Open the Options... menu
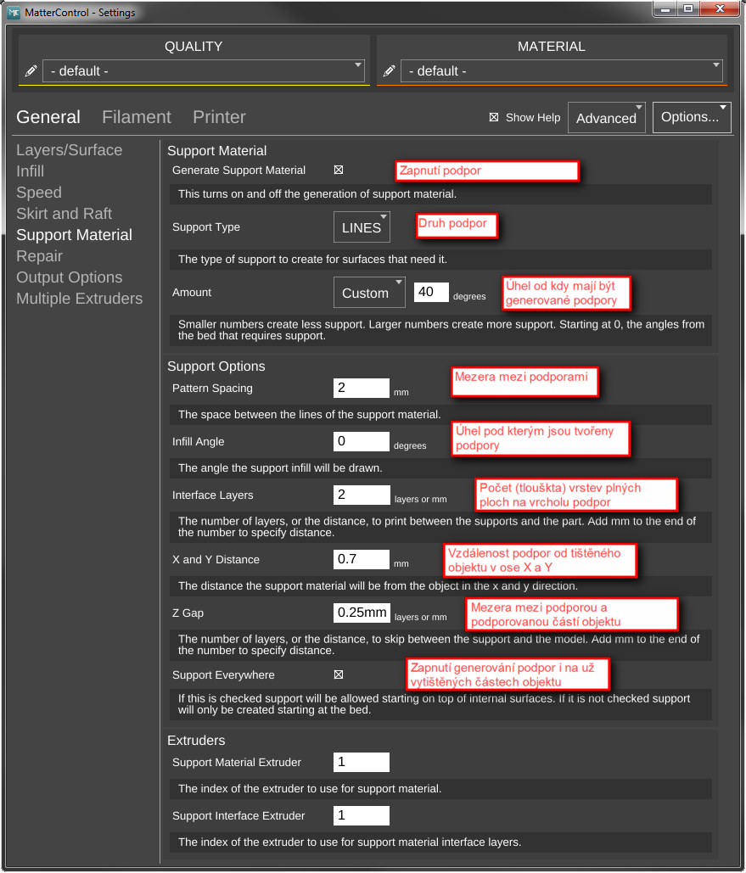Viewport: 746px width, 873px height. tap(690, 117)
